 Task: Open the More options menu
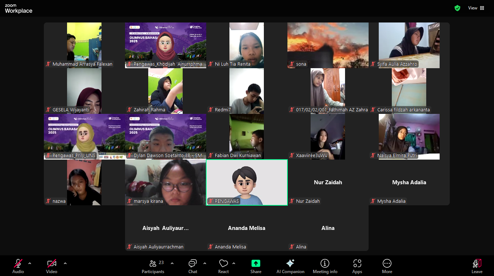[x=387, y=266]
